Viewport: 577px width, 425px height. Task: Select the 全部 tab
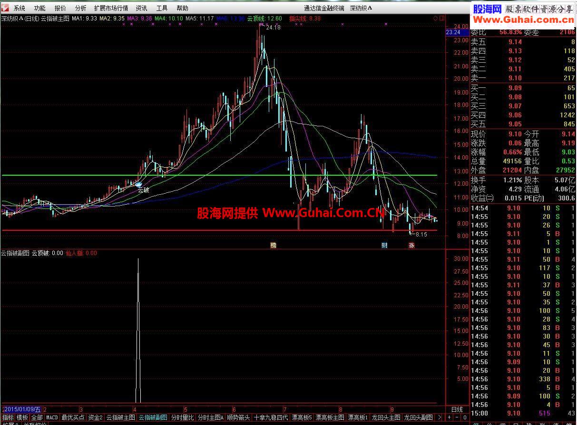click(x=37, y=417)
